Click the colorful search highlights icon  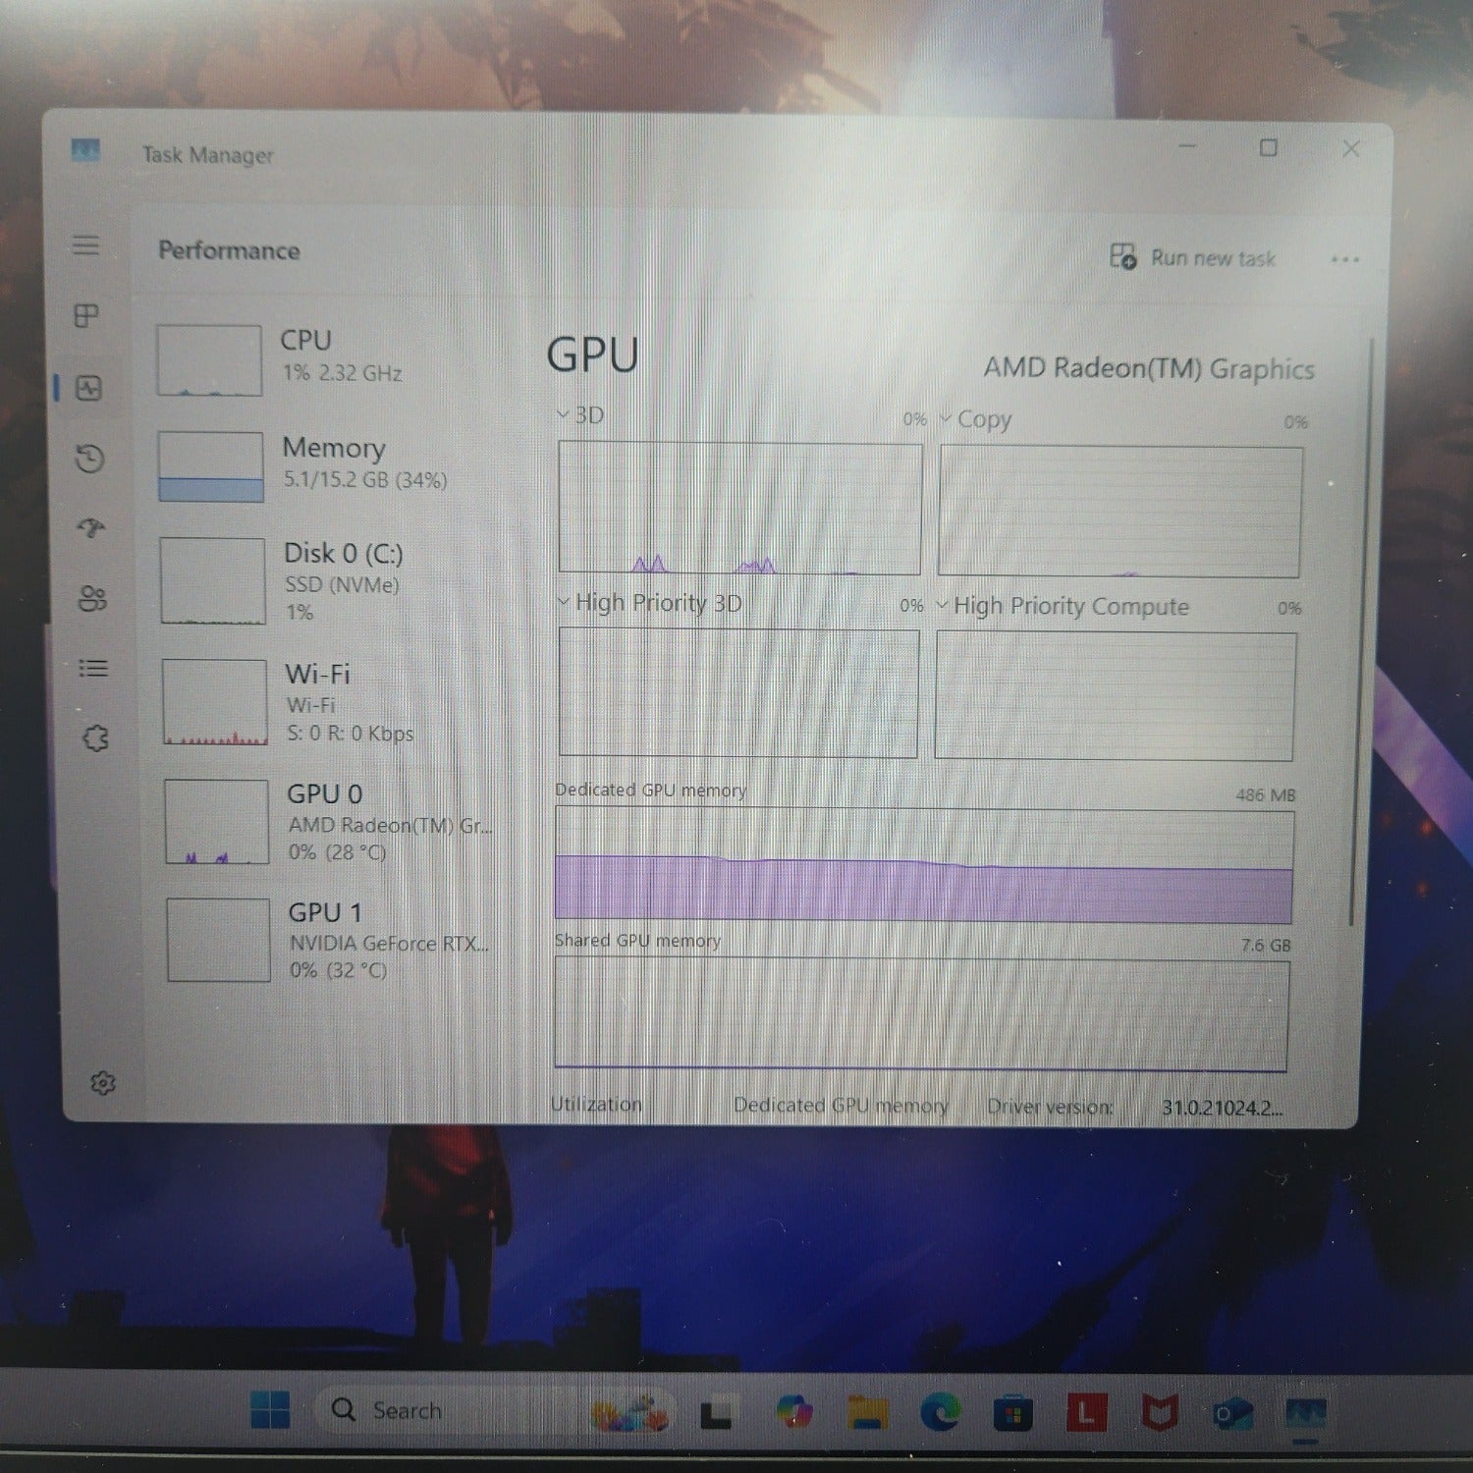[629, 1412]
